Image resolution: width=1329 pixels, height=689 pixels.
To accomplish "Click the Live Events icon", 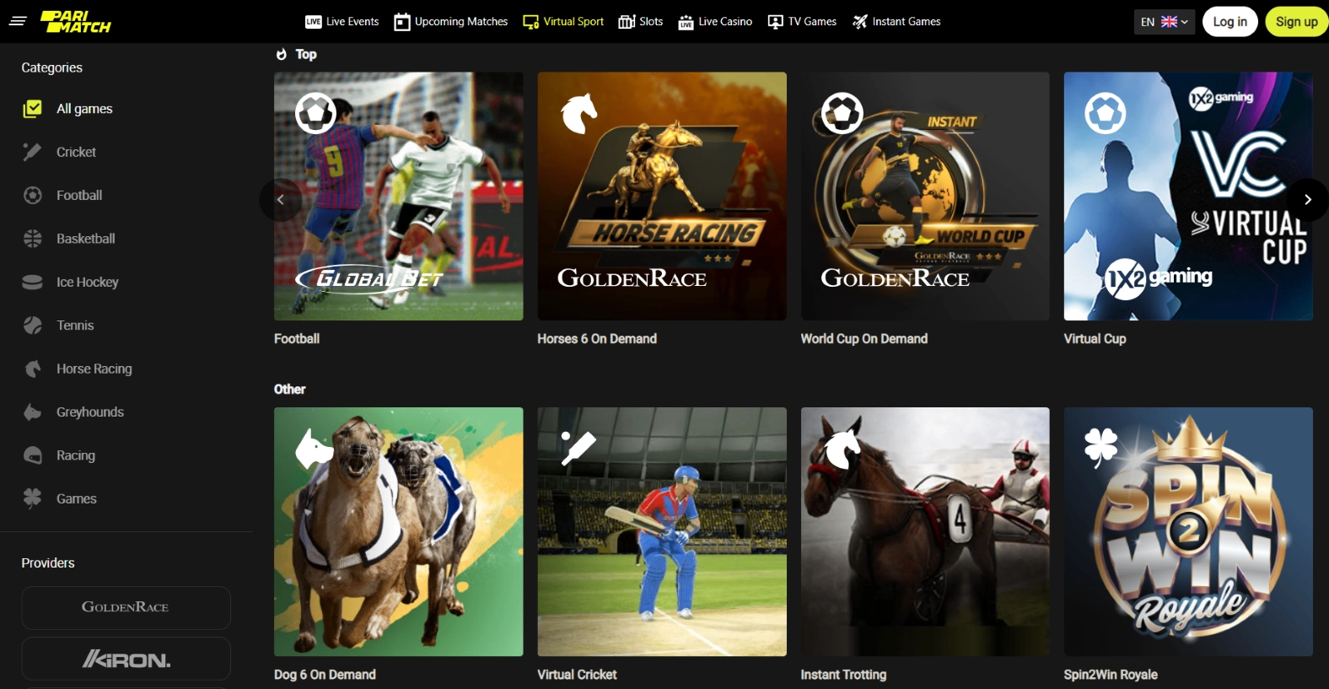I will 314,22.
